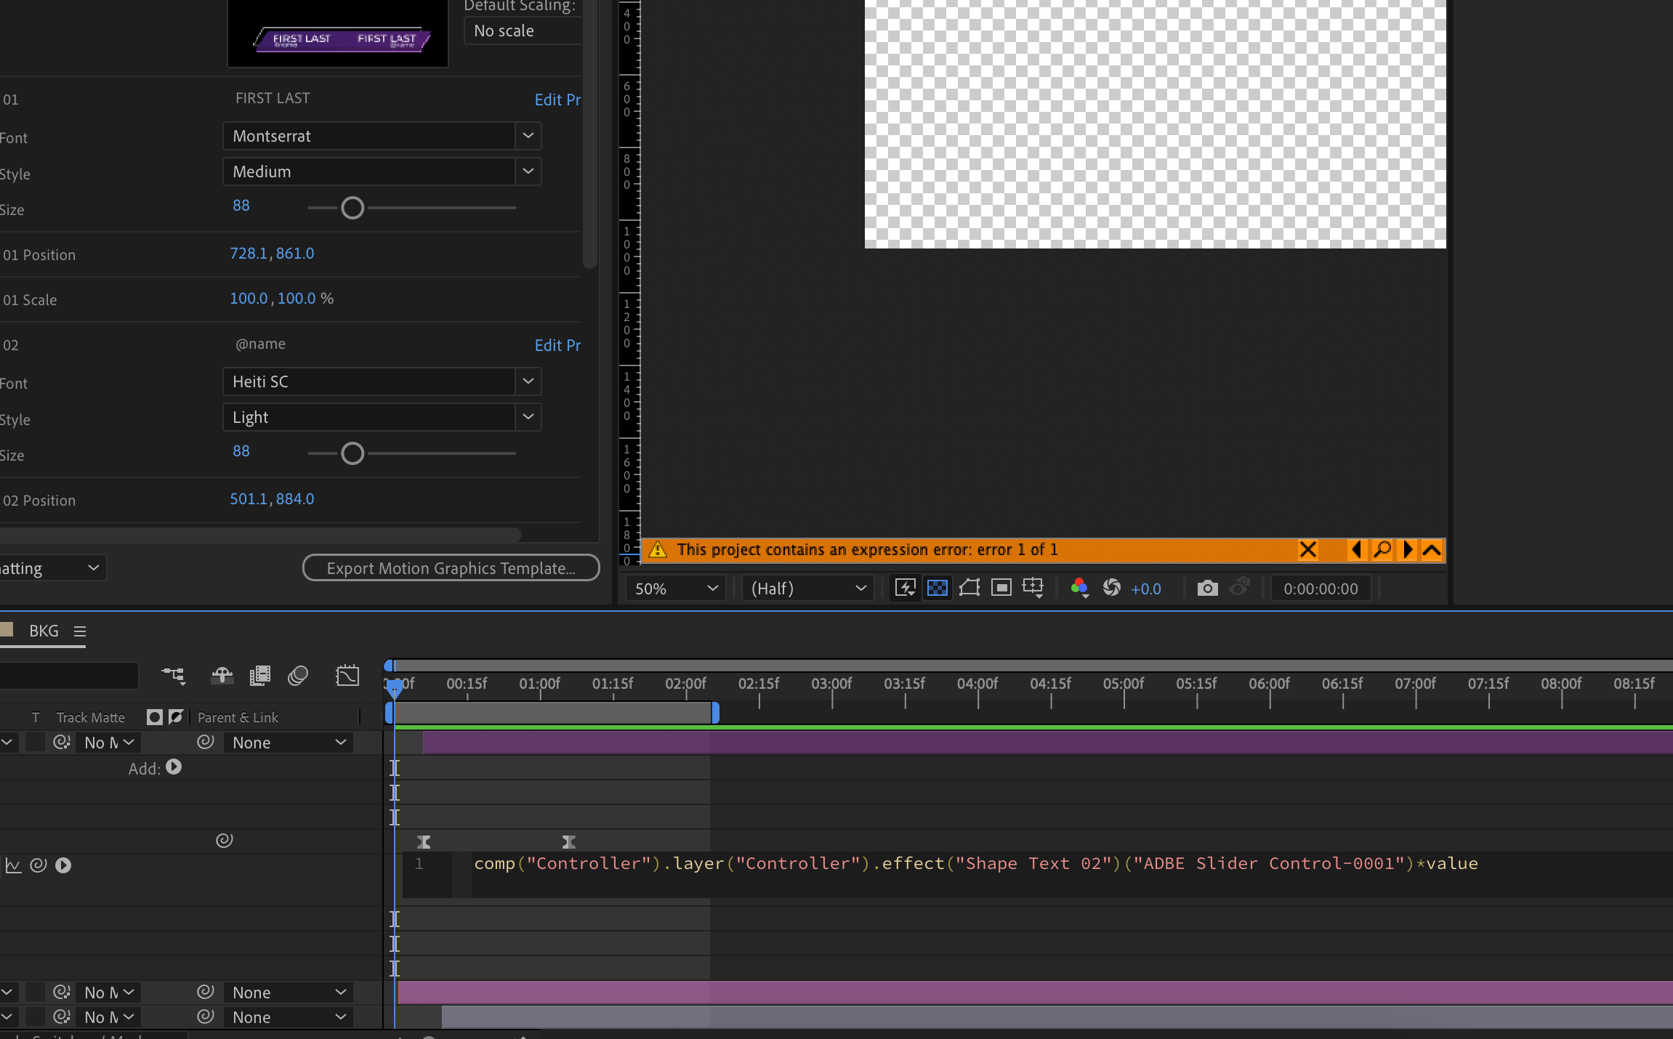Open the magnification dropdown set to 50%
Image resolution: width=1673 pixels, height=1039 pixels.
coord(674,588)
